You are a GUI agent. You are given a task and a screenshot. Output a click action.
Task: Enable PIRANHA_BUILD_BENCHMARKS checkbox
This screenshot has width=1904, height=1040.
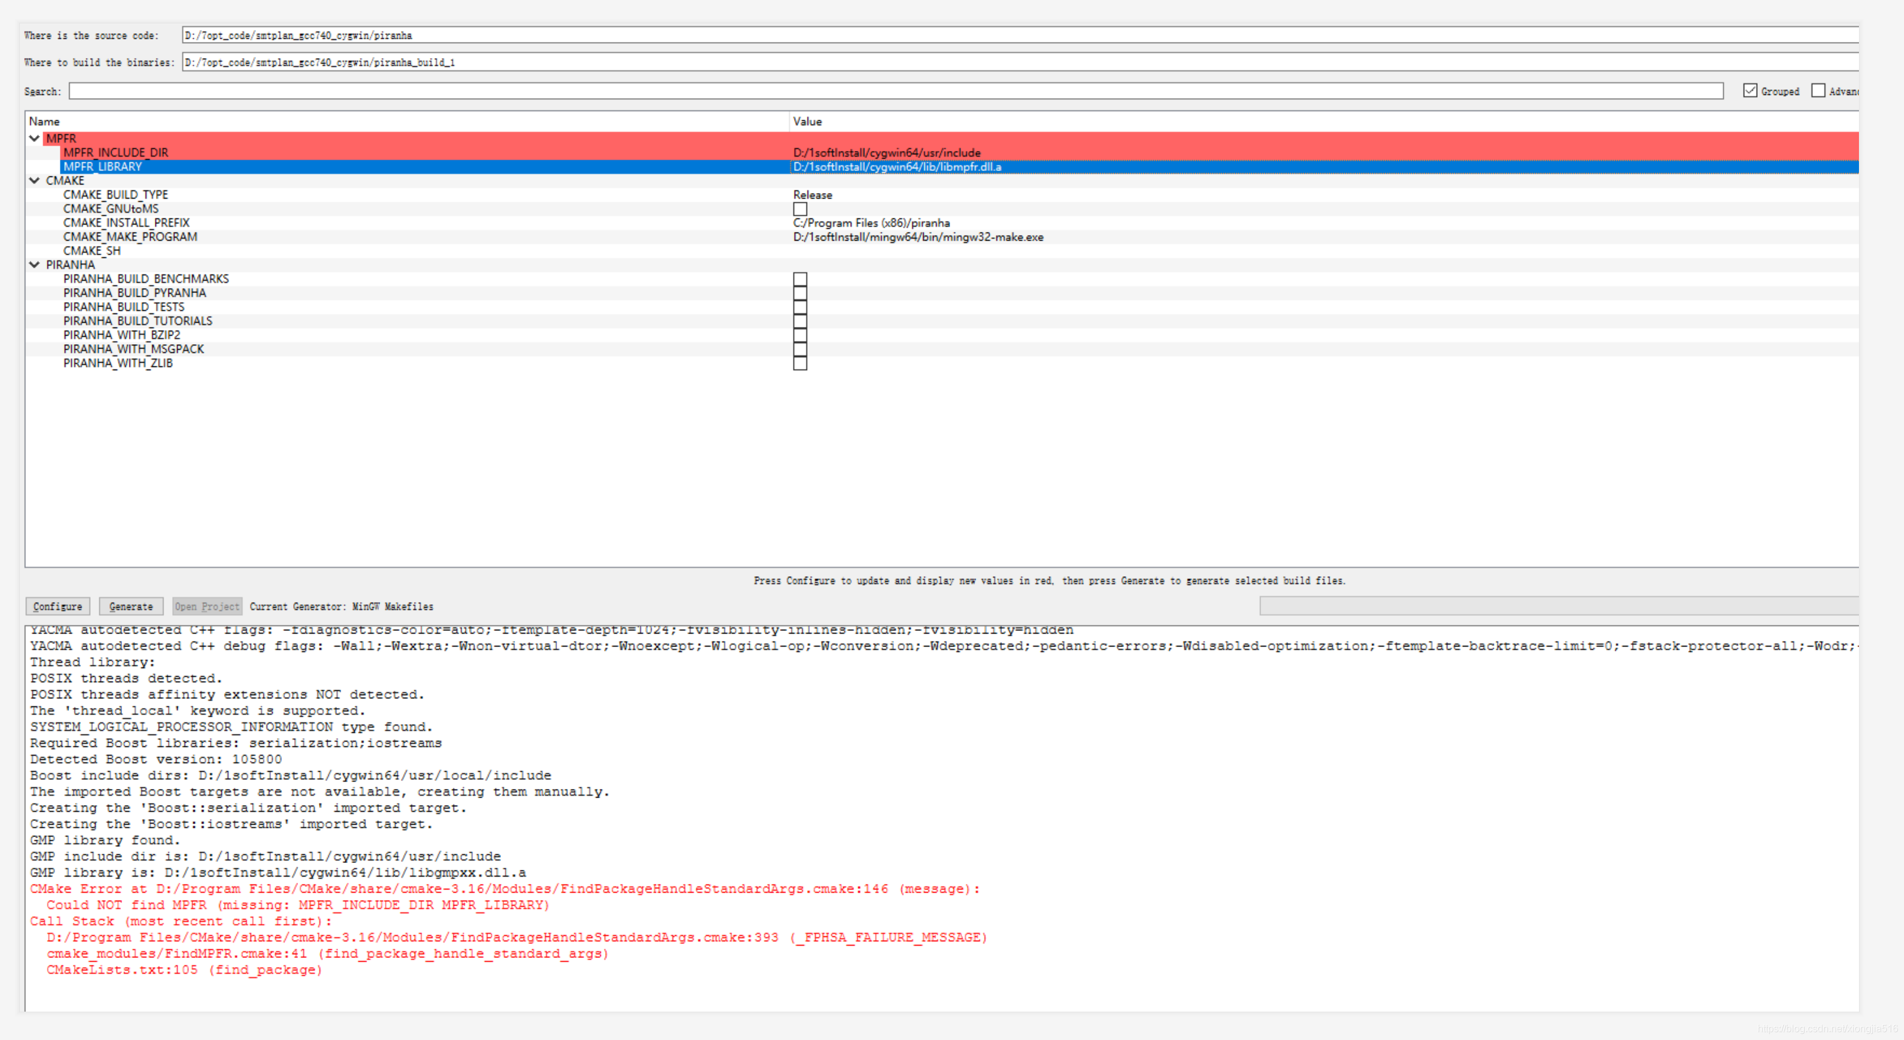pyautogui.click(x=800, y=279)
